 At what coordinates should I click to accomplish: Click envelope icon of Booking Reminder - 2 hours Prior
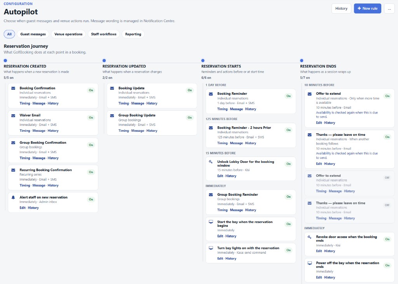pos(211,128)
